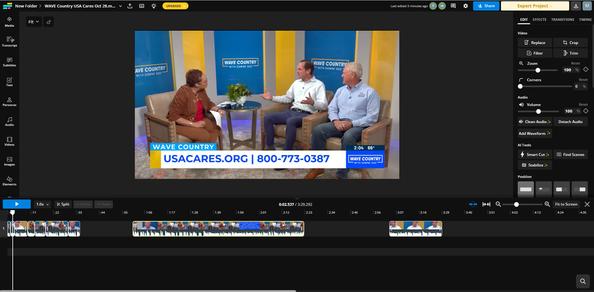Open the search magnifier button
Screen dimensions: 594x292
click(x=583, y=281)
